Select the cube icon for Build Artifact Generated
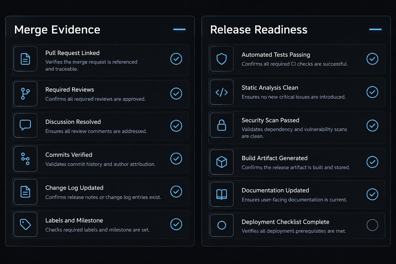The image size is (396, 264). pyautogui.click(x=222, y=162)
